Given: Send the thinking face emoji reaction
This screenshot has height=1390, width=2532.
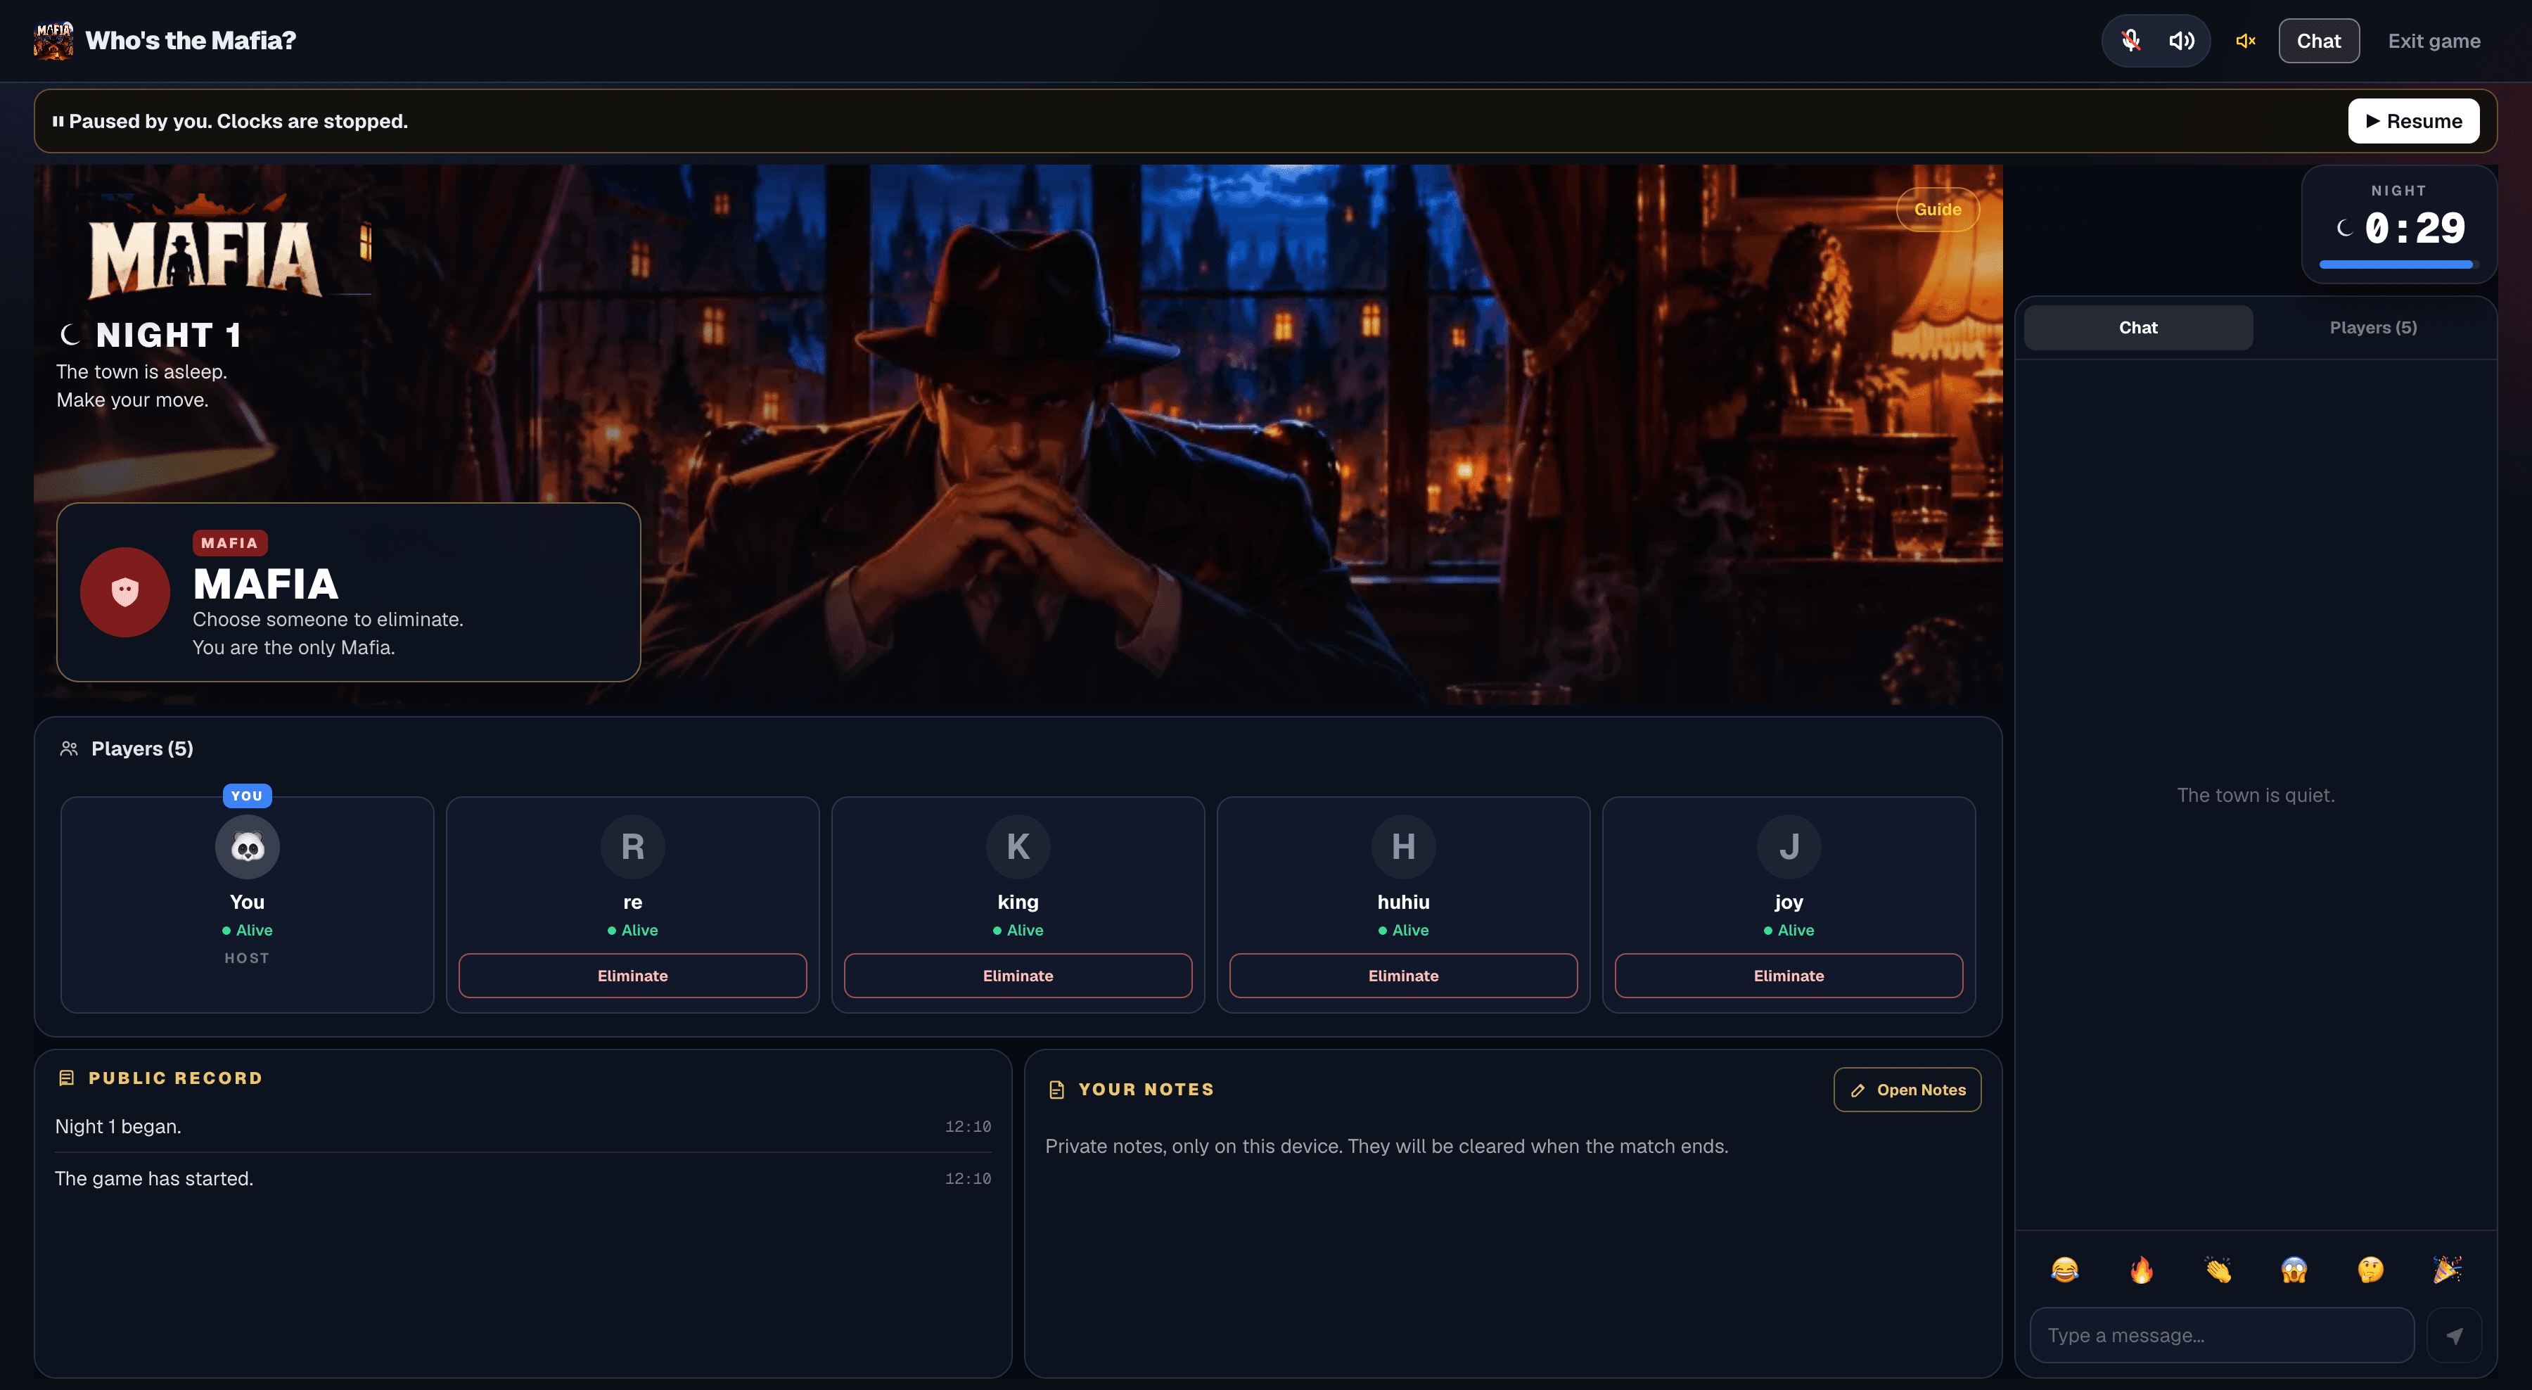Looking at the screenshot, I should tap(2370, 1269).
